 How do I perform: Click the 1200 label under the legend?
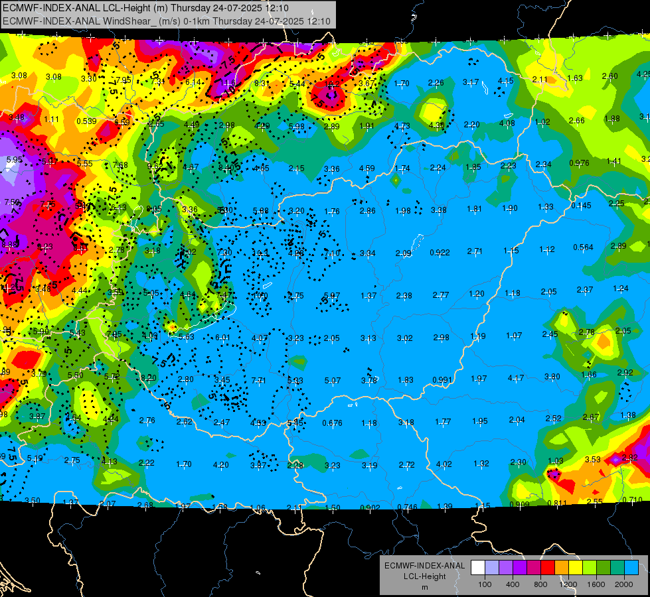click(x=568, y=584)
